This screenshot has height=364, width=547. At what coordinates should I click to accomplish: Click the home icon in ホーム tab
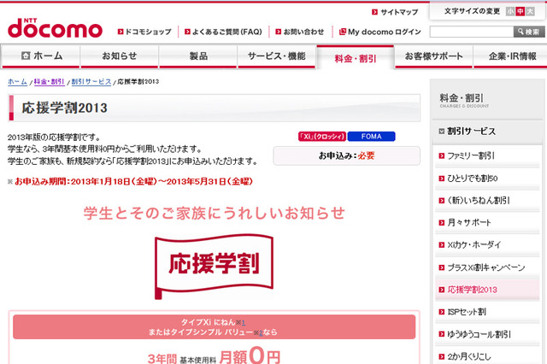tap(26, 56)
